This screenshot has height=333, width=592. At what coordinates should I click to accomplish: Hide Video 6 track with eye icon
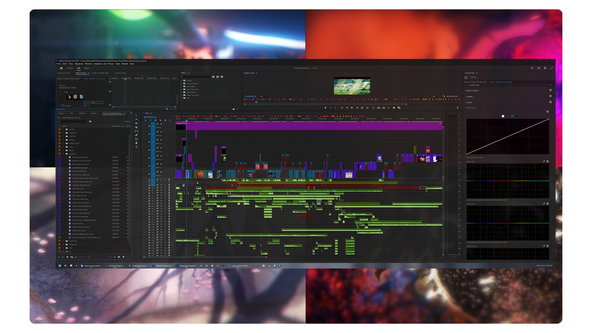pos(161,132)
